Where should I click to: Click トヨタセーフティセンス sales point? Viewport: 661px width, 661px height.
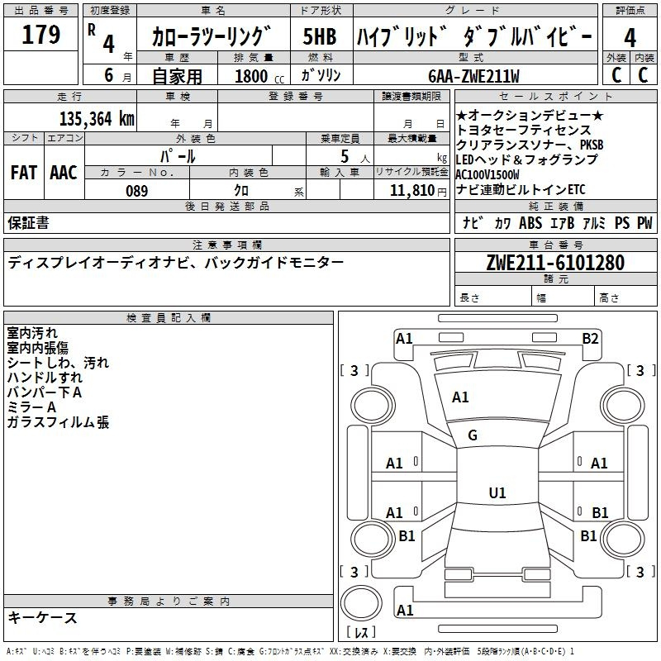coord(524,130)
